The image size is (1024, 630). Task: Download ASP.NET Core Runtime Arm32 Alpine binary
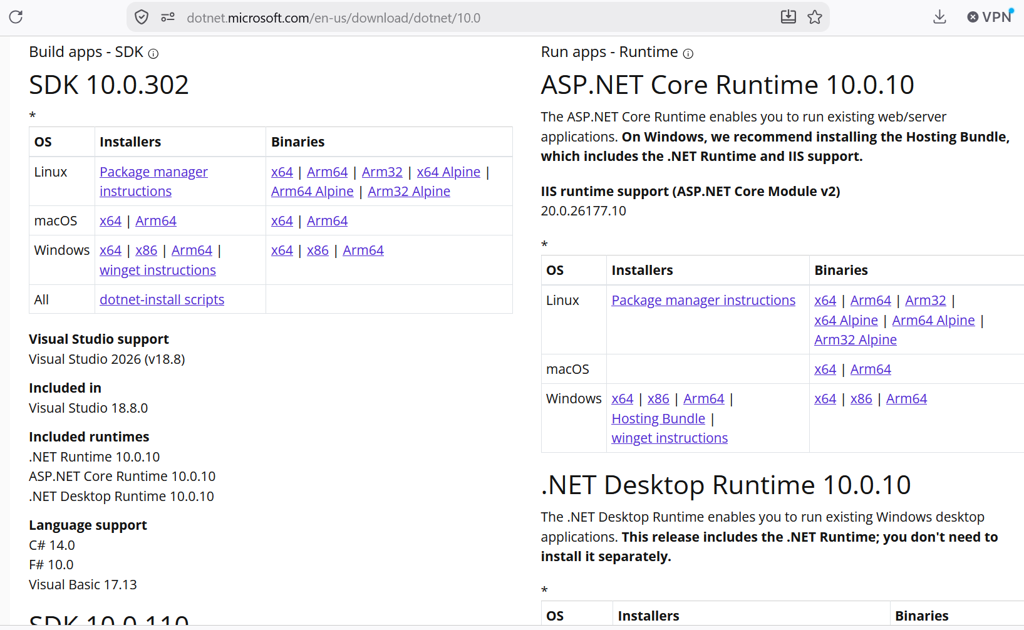(856, 340)
